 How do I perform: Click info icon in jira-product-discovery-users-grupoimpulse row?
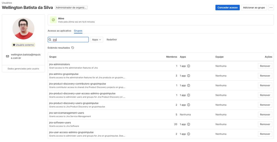(x=189, y=105)
